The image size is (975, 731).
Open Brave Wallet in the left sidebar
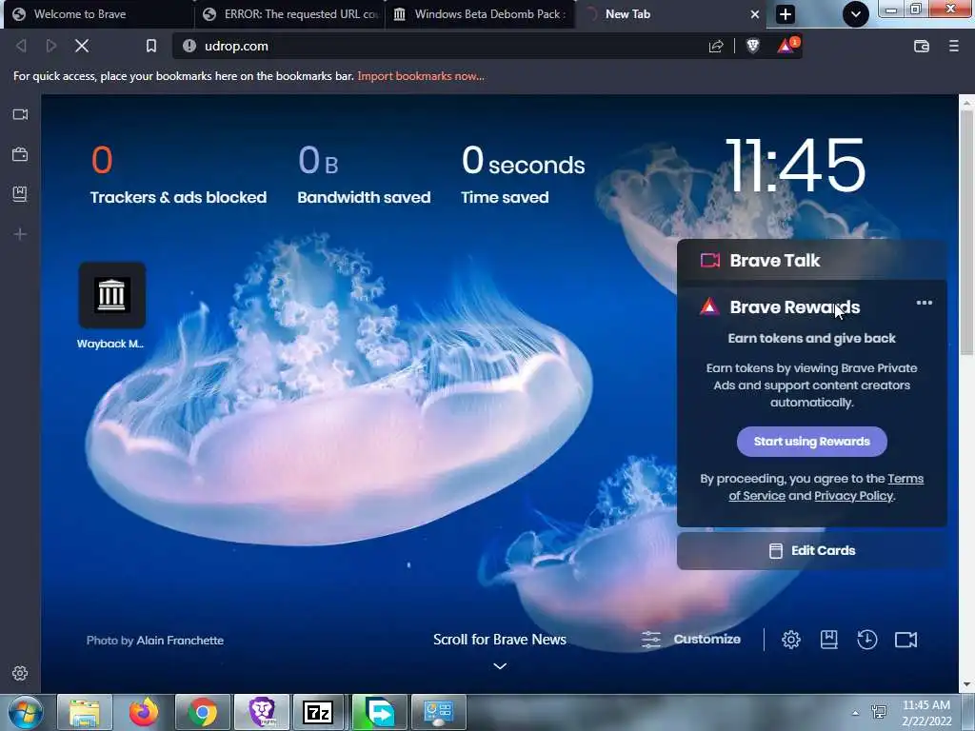(x=20, y=154)
